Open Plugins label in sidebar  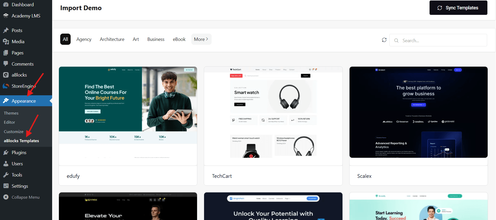coord(19,153)
